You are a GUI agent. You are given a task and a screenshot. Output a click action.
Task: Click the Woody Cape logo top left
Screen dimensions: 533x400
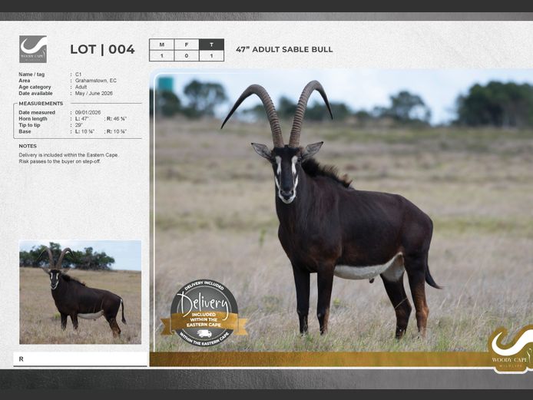[33, 49]
